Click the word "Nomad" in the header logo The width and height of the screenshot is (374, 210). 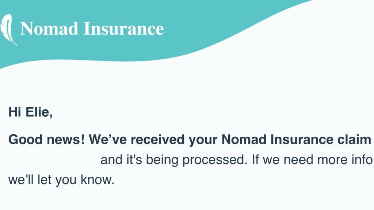49,28
